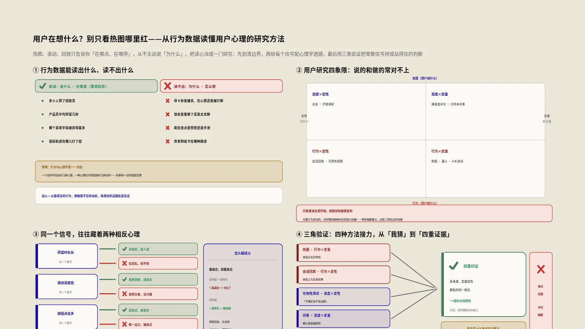
Task: Click section heading ② 用户研究四象限
Action: pyautogui.click(x=353, y=70)
